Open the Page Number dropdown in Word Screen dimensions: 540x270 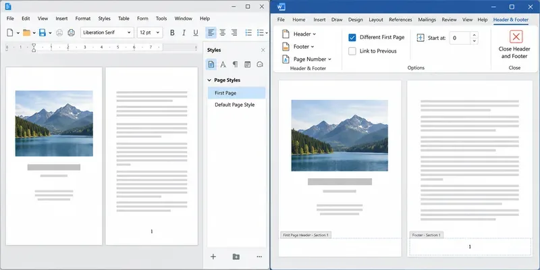click(313, 59)
